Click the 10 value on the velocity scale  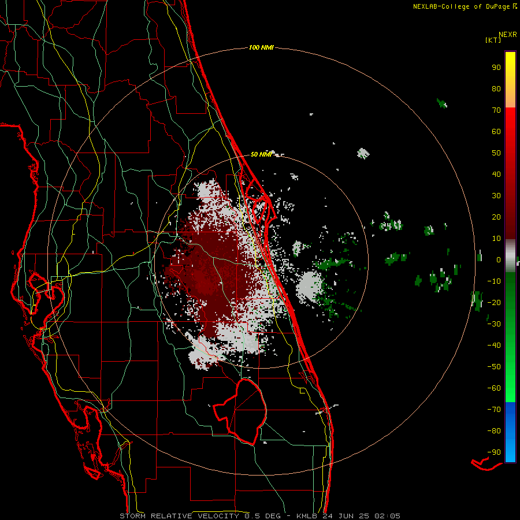click(496, 239)
